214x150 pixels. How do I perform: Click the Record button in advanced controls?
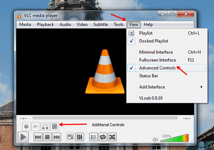[x=26, y=126]
